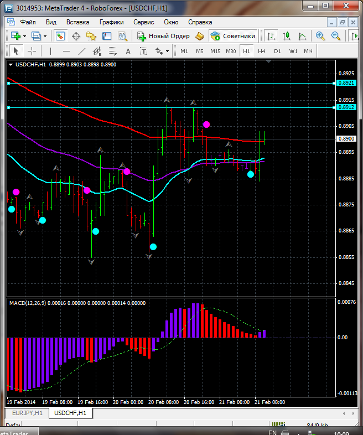Open the Navigator panel (folder with star icon)
The width and height of the screenshot is (363, 435).
pyautogui.click(x=91, y=36)
